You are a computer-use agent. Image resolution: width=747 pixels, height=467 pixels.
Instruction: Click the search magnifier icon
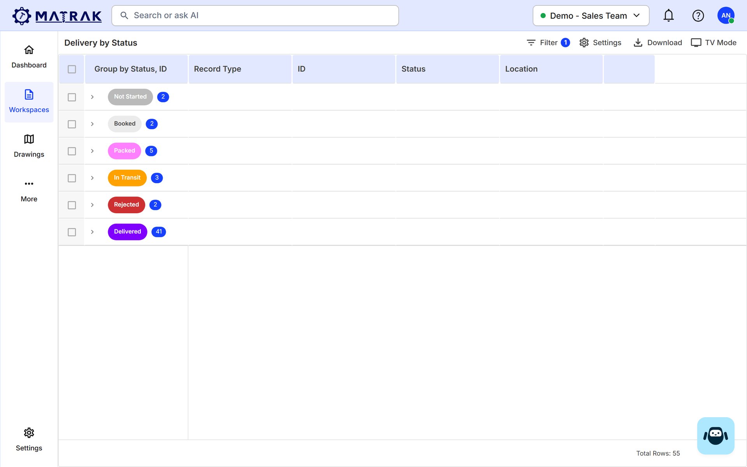coord(124,16)
